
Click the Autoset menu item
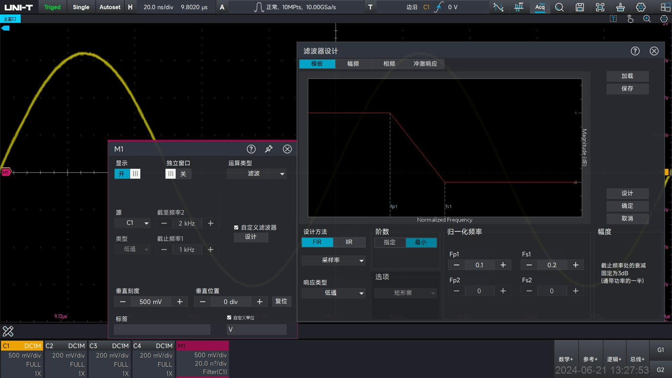110,7
